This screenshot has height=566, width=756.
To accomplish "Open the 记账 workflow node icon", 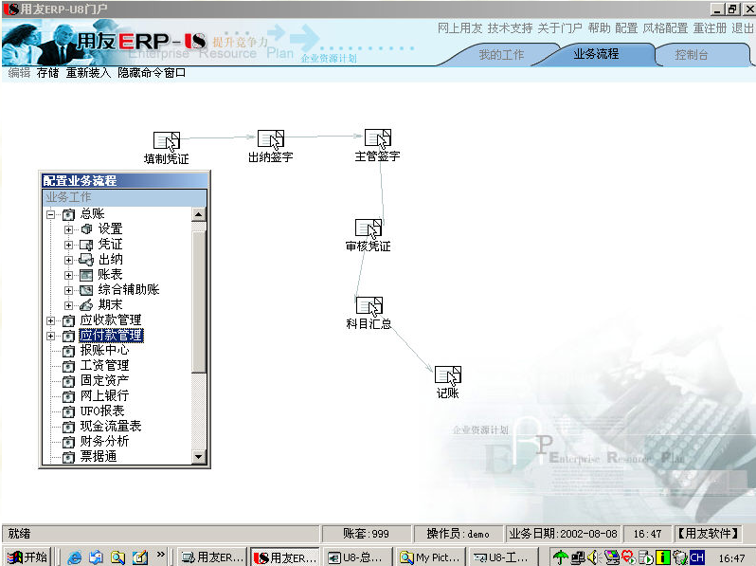I will (x=448, y=375).
